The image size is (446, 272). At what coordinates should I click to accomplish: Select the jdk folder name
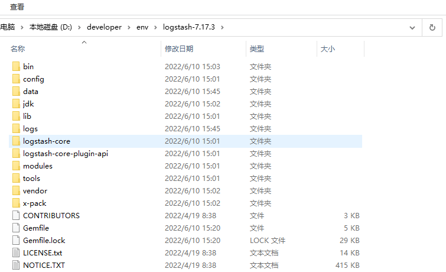[28, 104]
